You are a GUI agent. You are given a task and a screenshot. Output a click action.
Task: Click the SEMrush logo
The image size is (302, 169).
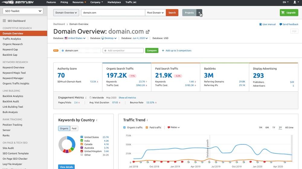click(x=18, y=2)
